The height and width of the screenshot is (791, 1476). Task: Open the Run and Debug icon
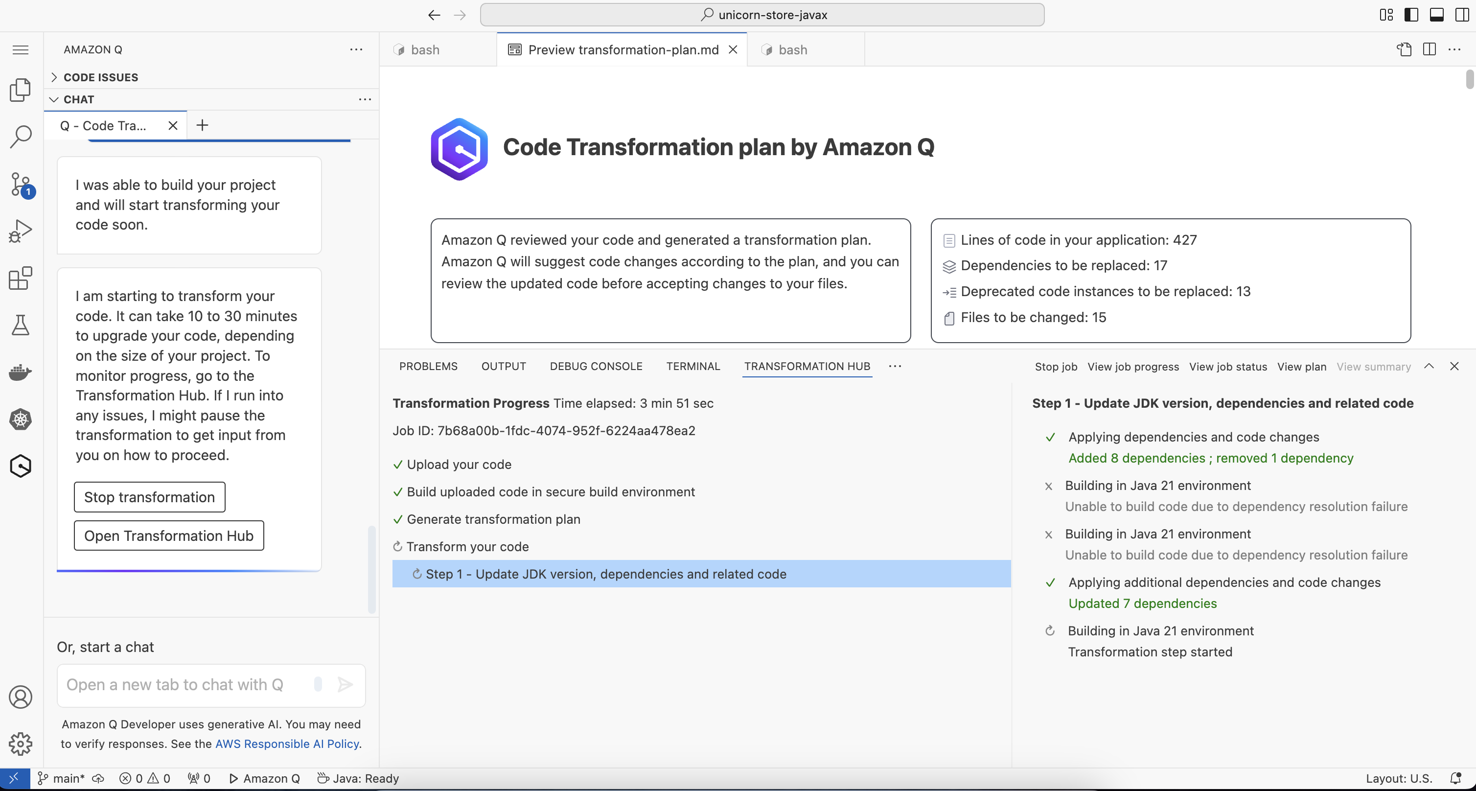[x=21, y=232]
